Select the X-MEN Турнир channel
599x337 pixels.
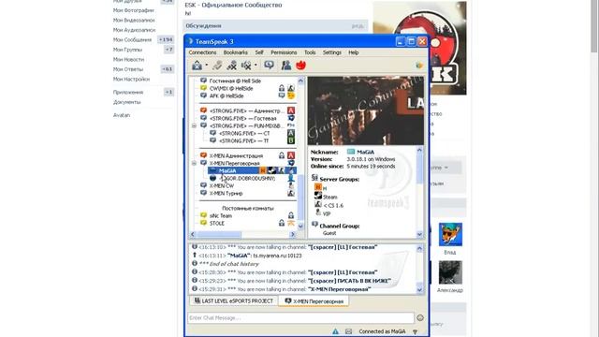[x=226, y=194]
